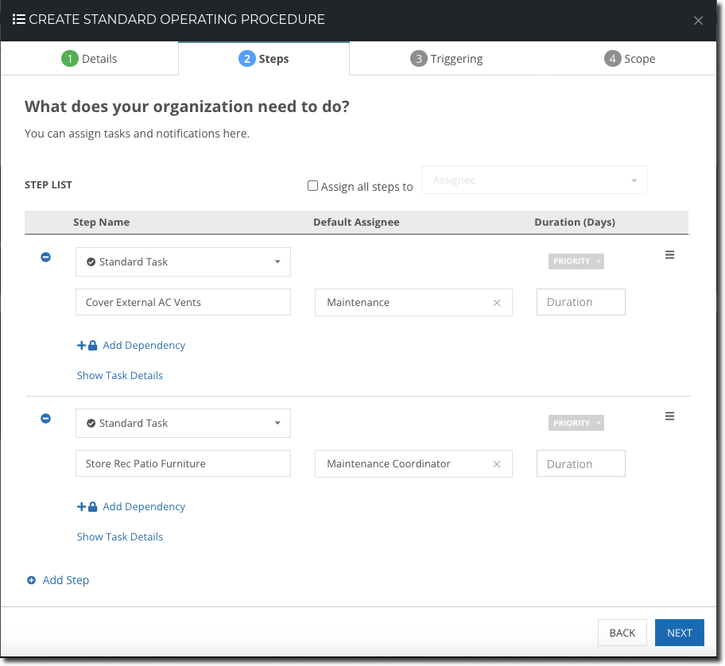This screenshot has width=725, height=666.
Task: Switch to the Triggering tab
Action: click(x=447, y=58)
